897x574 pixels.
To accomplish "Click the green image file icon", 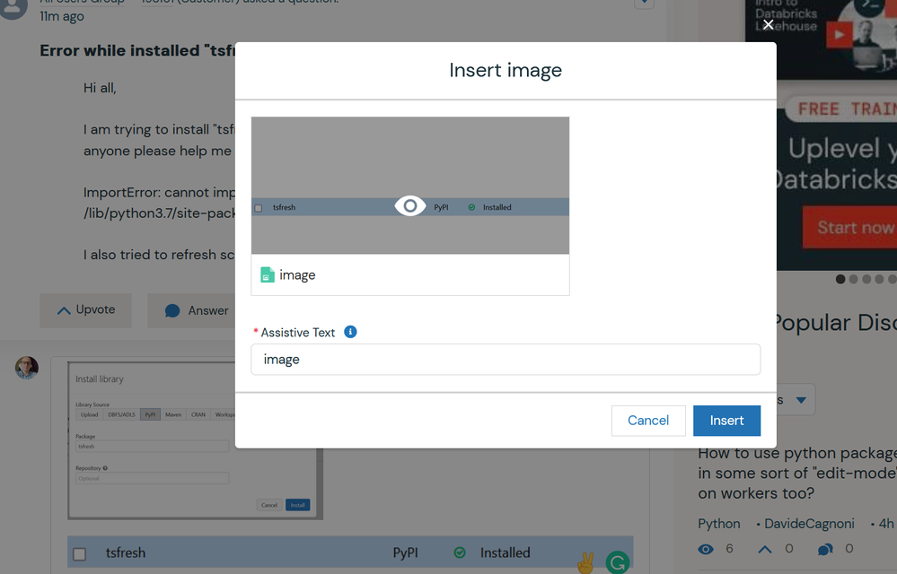I will pyautogui.click(x=268, y=275).
